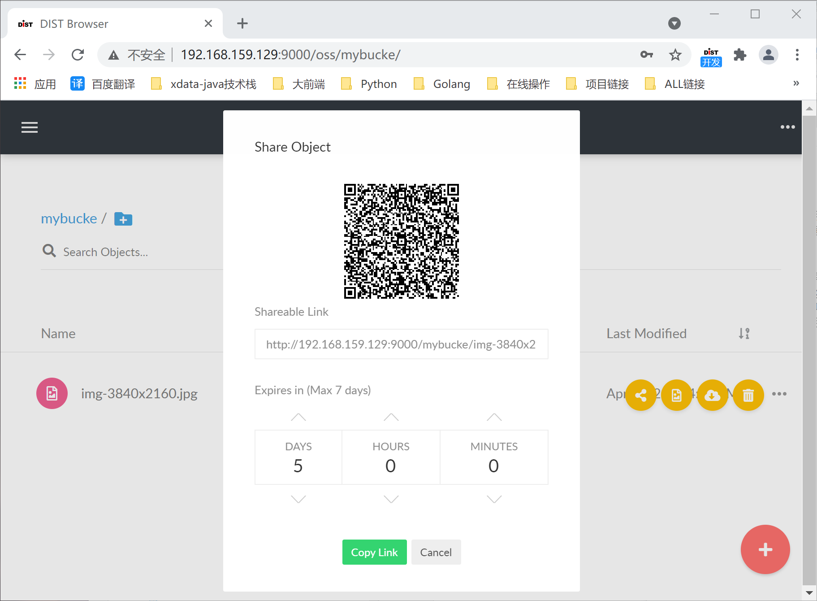The width and height of the screenshot is (817, 601).
Task: Click the download object yellow button
Action: coord(713,395)
